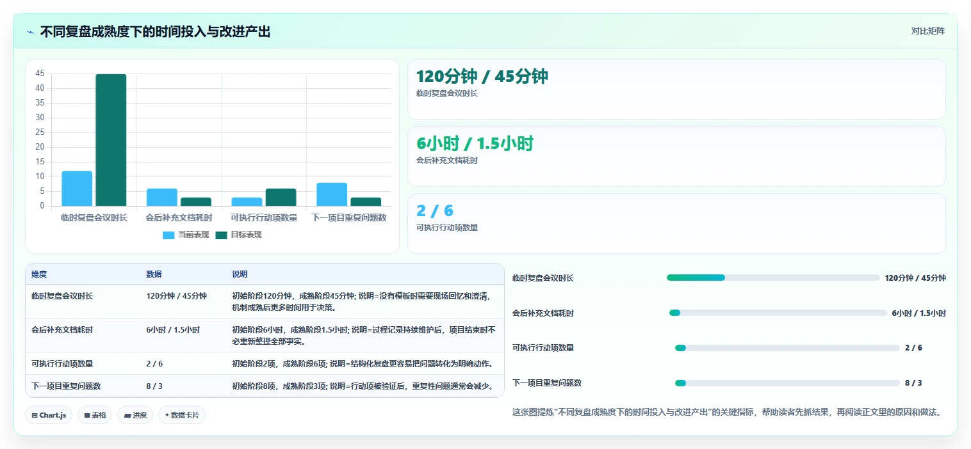Screen dimensions: 971x449
Task: Click the 对比矩阵 label in header
Action: coord(927,31)
